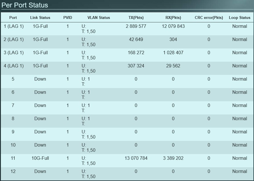Click the 10G-Full link status cell

click(40, 158)
